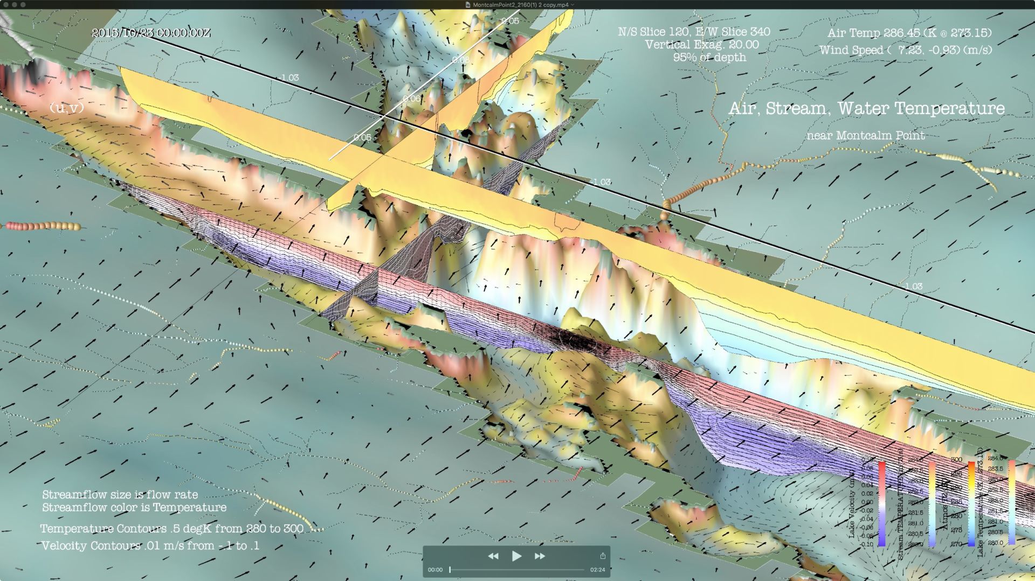Jump to the middle of the timeline track

pos(517,570)
